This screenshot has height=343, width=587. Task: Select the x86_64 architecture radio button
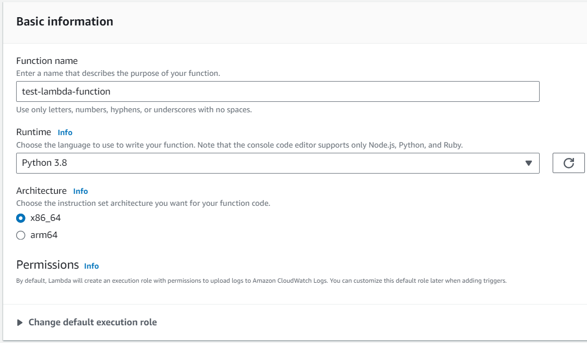[x=21, y=218]
